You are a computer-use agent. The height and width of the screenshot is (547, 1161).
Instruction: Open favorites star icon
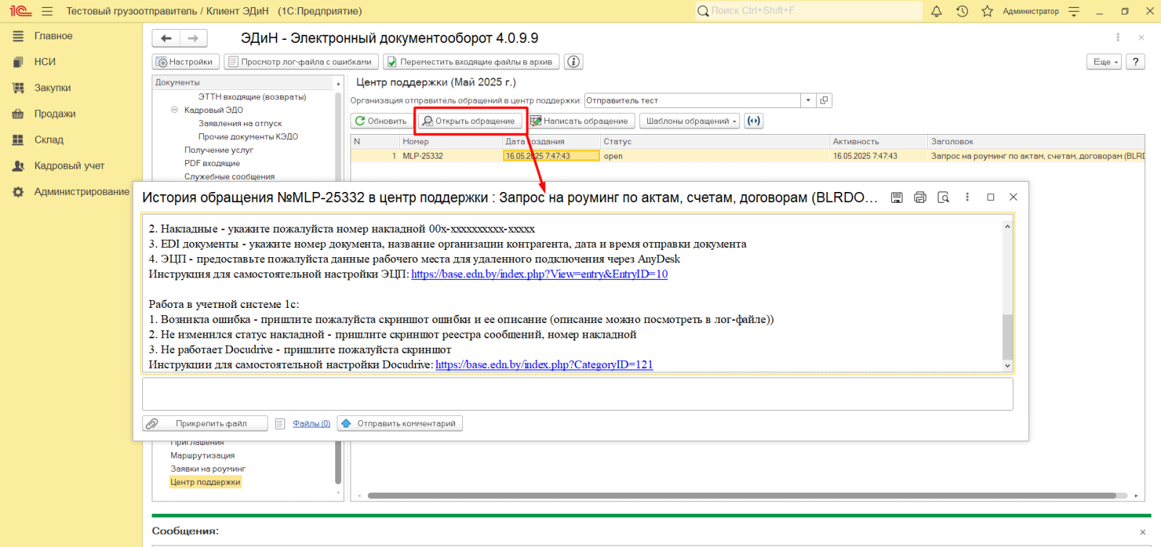987,11
